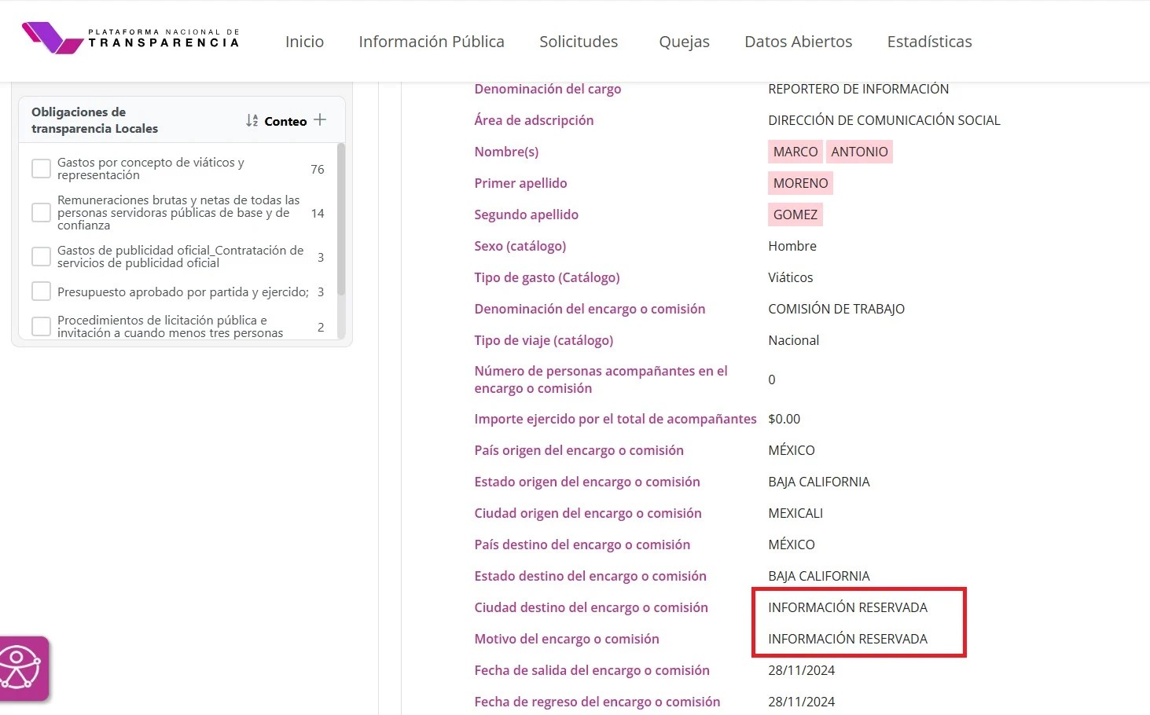Image resolution: width=1150 pixels, height=715 pixels.
Task: Click DIRECCIÓN DE COMUNICACIÓN SOCIAL value
Action: [x=884, y=120]
